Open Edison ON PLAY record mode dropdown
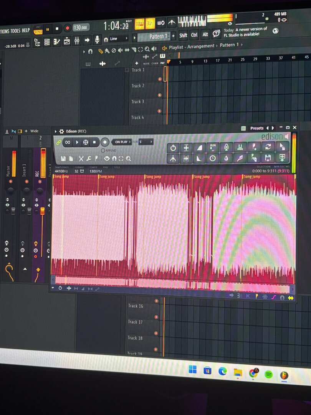Viewport: 311px width, 415px height. click(121, 142)
